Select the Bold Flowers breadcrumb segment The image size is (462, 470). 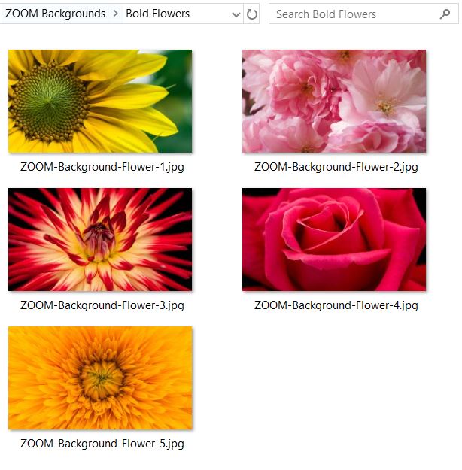point(157,14)
